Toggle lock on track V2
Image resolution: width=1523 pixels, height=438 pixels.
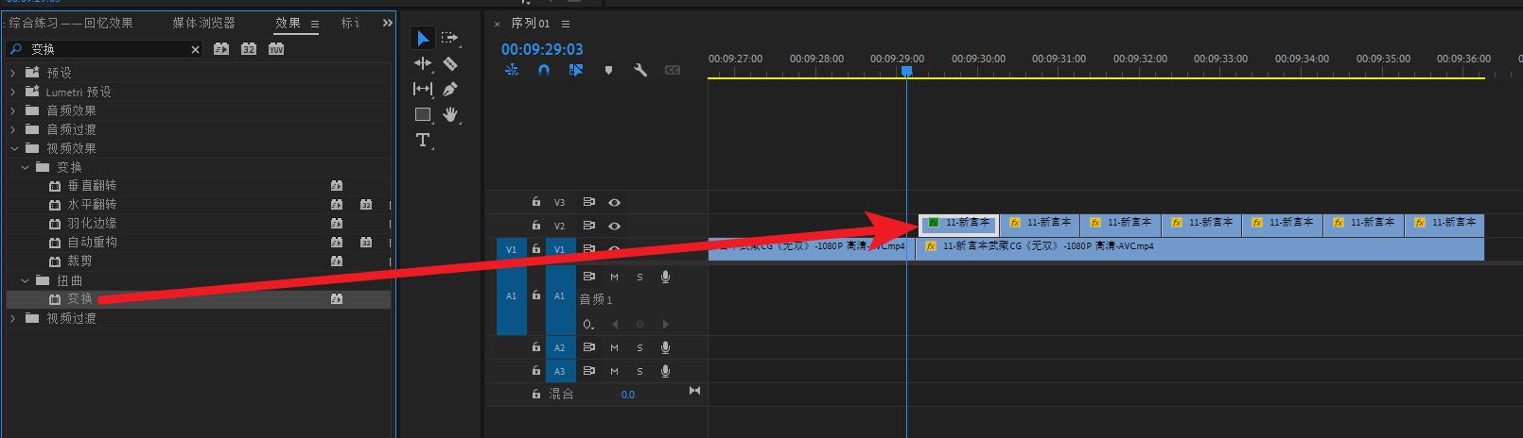[x=535, y=226]
